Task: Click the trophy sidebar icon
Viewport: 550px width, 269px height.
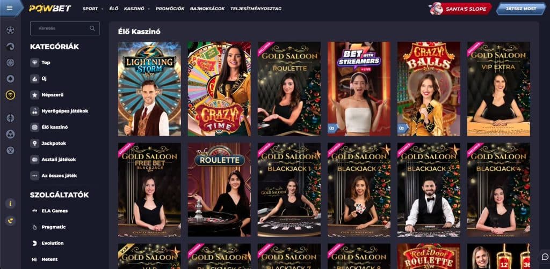Action: [x=10, y=151]
